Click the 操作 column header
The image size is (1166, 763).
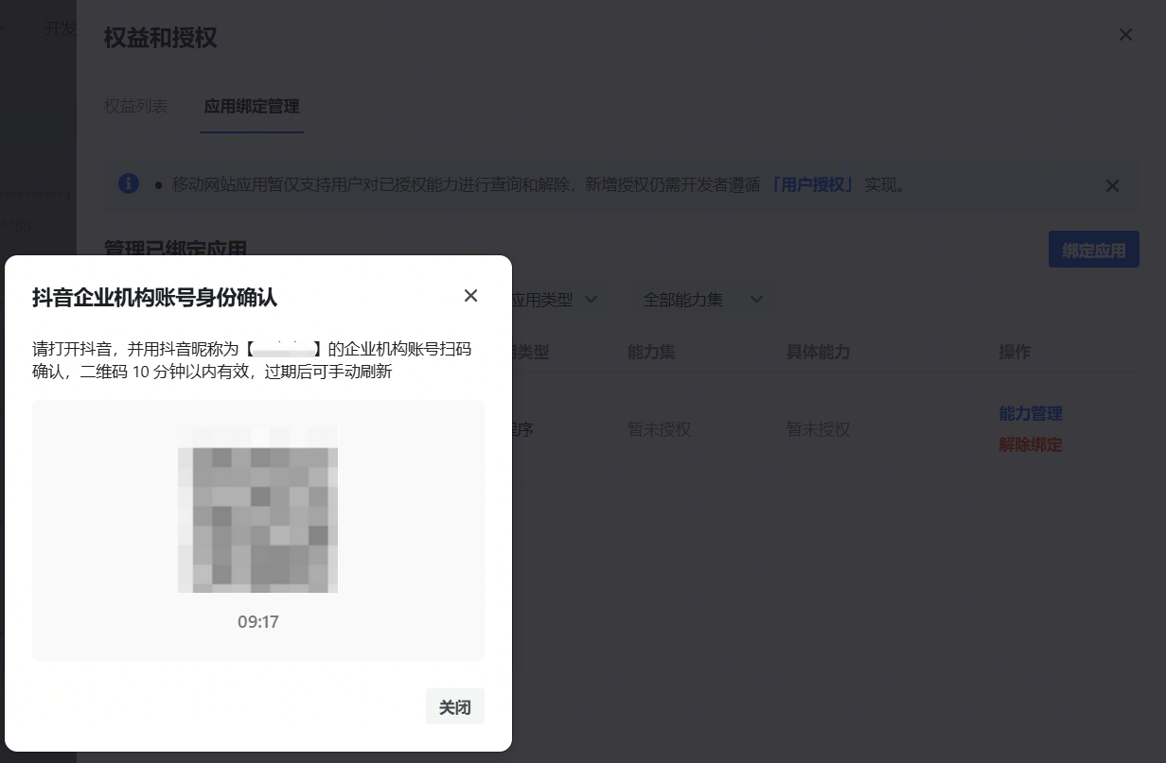1015,352
